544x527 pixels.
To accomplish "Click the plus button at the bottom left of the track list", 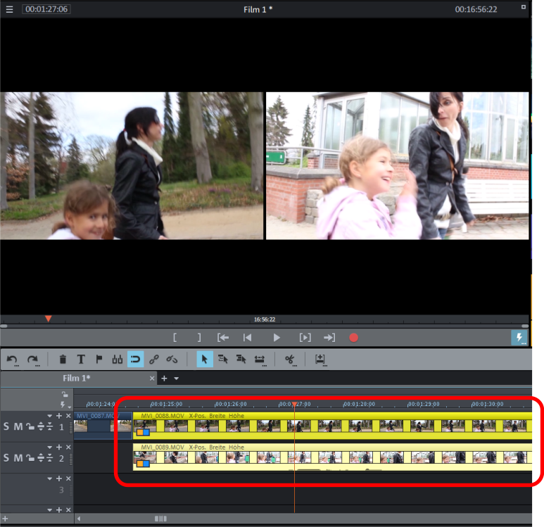I will [x=5, y=519].
